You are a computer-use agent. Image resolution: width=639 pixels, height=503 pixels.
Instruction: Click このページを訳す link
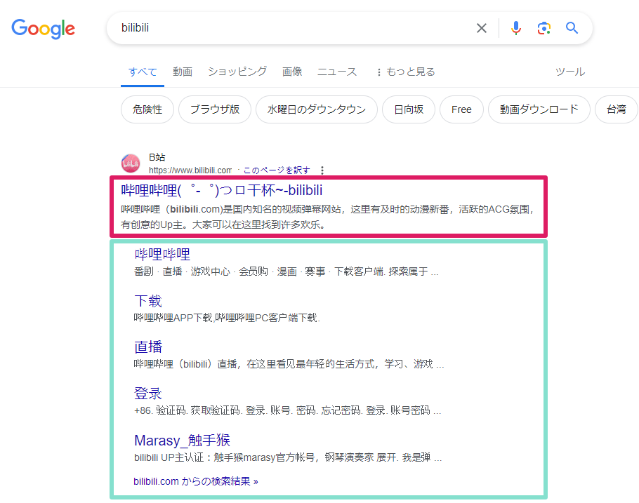[x=277, y=170]
